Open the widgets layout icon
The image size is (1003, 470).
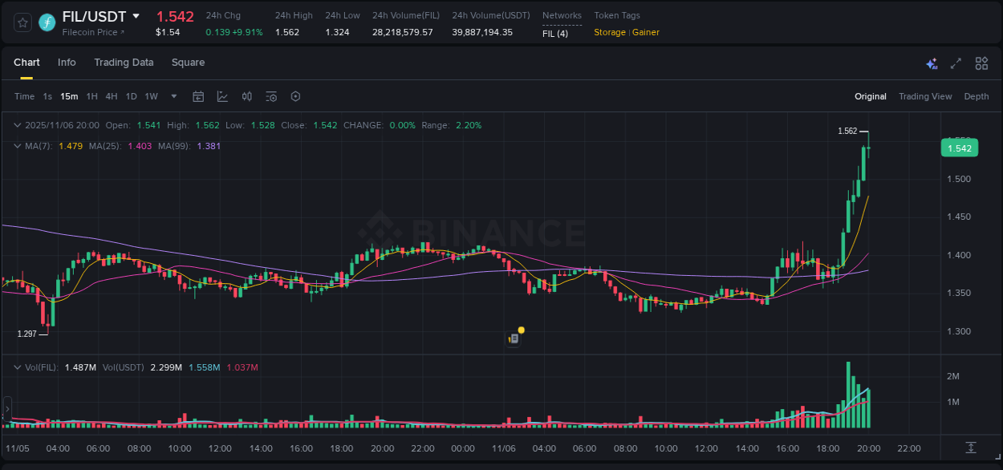[981, 63]
